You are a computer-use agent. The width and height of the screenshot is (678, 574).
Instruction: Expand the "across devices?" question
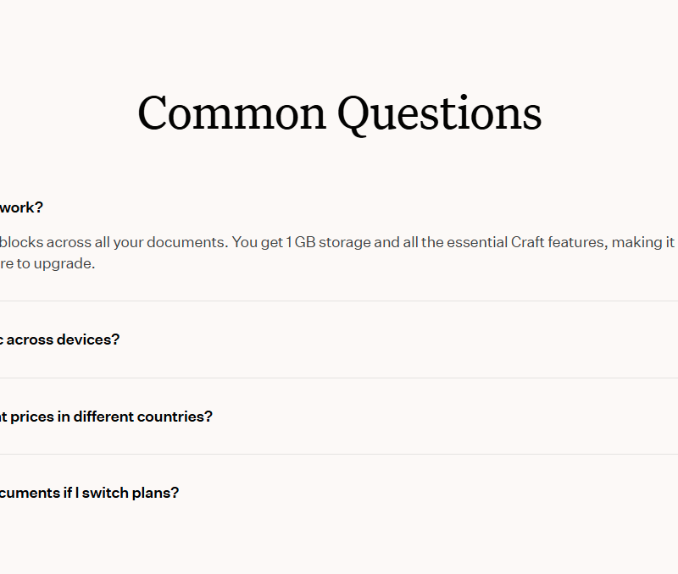(61, 339)
